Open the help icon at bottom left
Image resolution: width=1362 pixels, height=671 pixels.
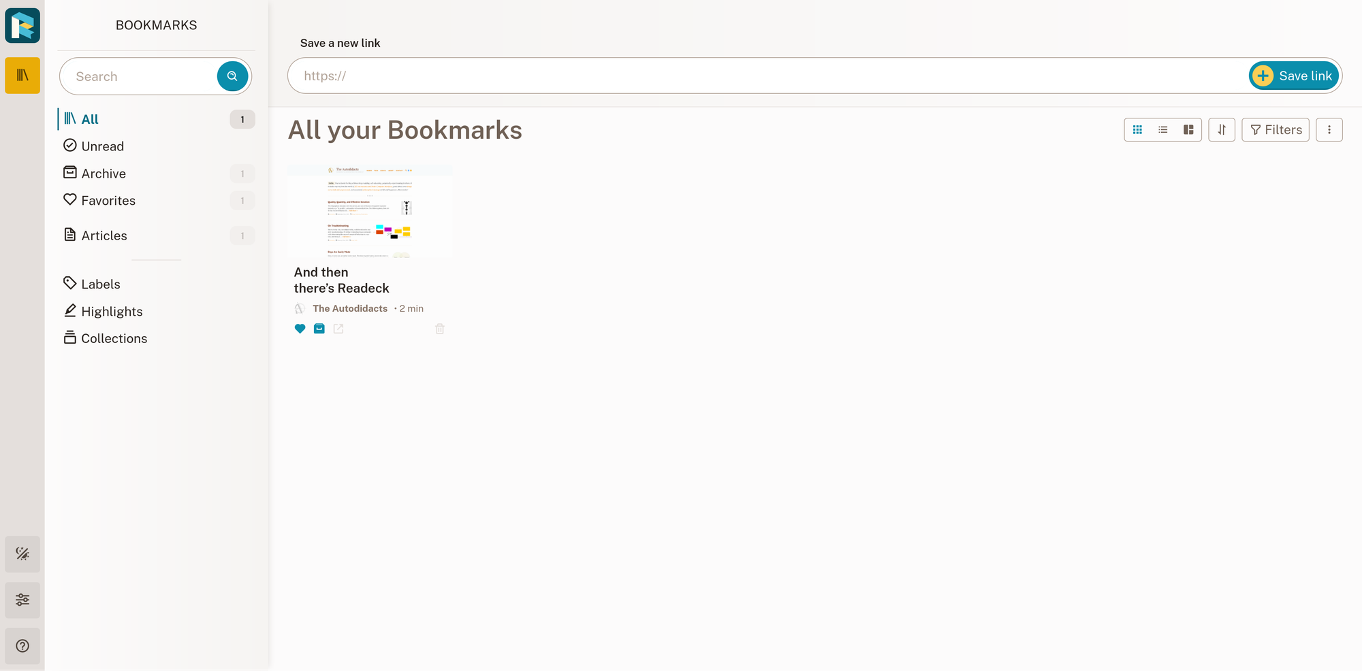pyautogui.click(x=22, y=646)
